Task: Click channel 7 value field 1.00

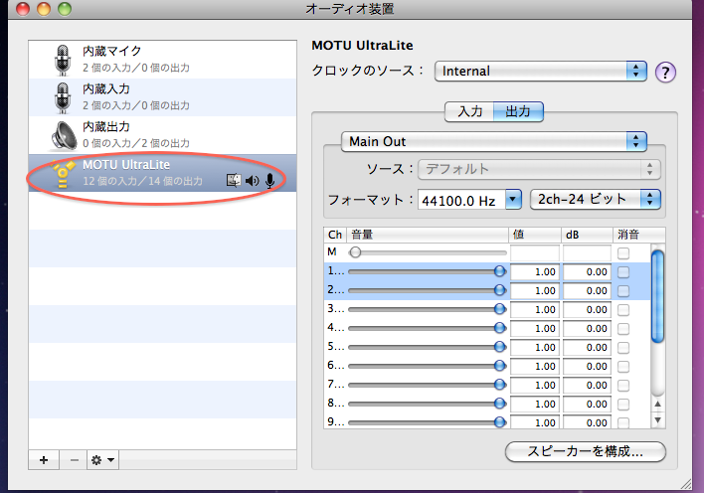Action: click(x=535, y=385)
